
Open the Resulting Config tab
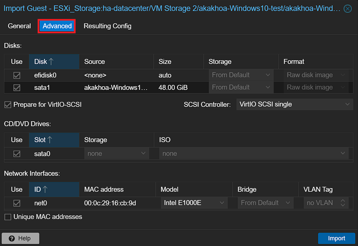point(108,26)
